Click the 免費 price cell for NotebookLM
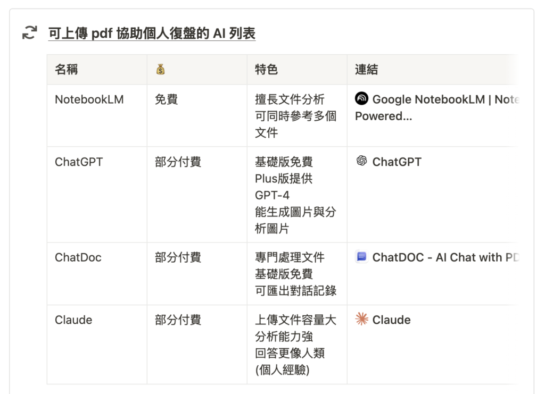 tap(197, 115)
